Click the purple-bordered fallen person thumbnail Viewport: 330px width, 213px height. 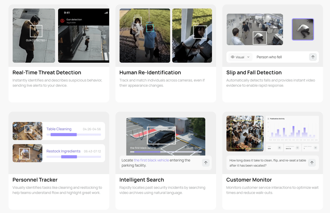tap(303, 29)
